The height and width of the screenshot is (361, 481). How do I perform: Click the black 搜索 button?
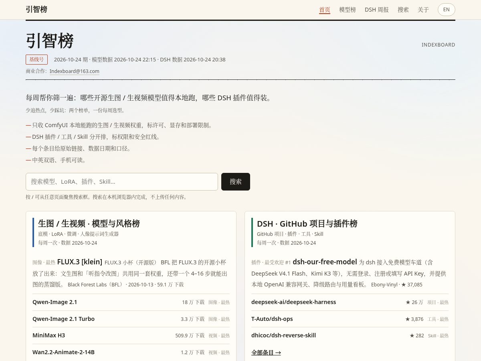(x=236, y=182)
